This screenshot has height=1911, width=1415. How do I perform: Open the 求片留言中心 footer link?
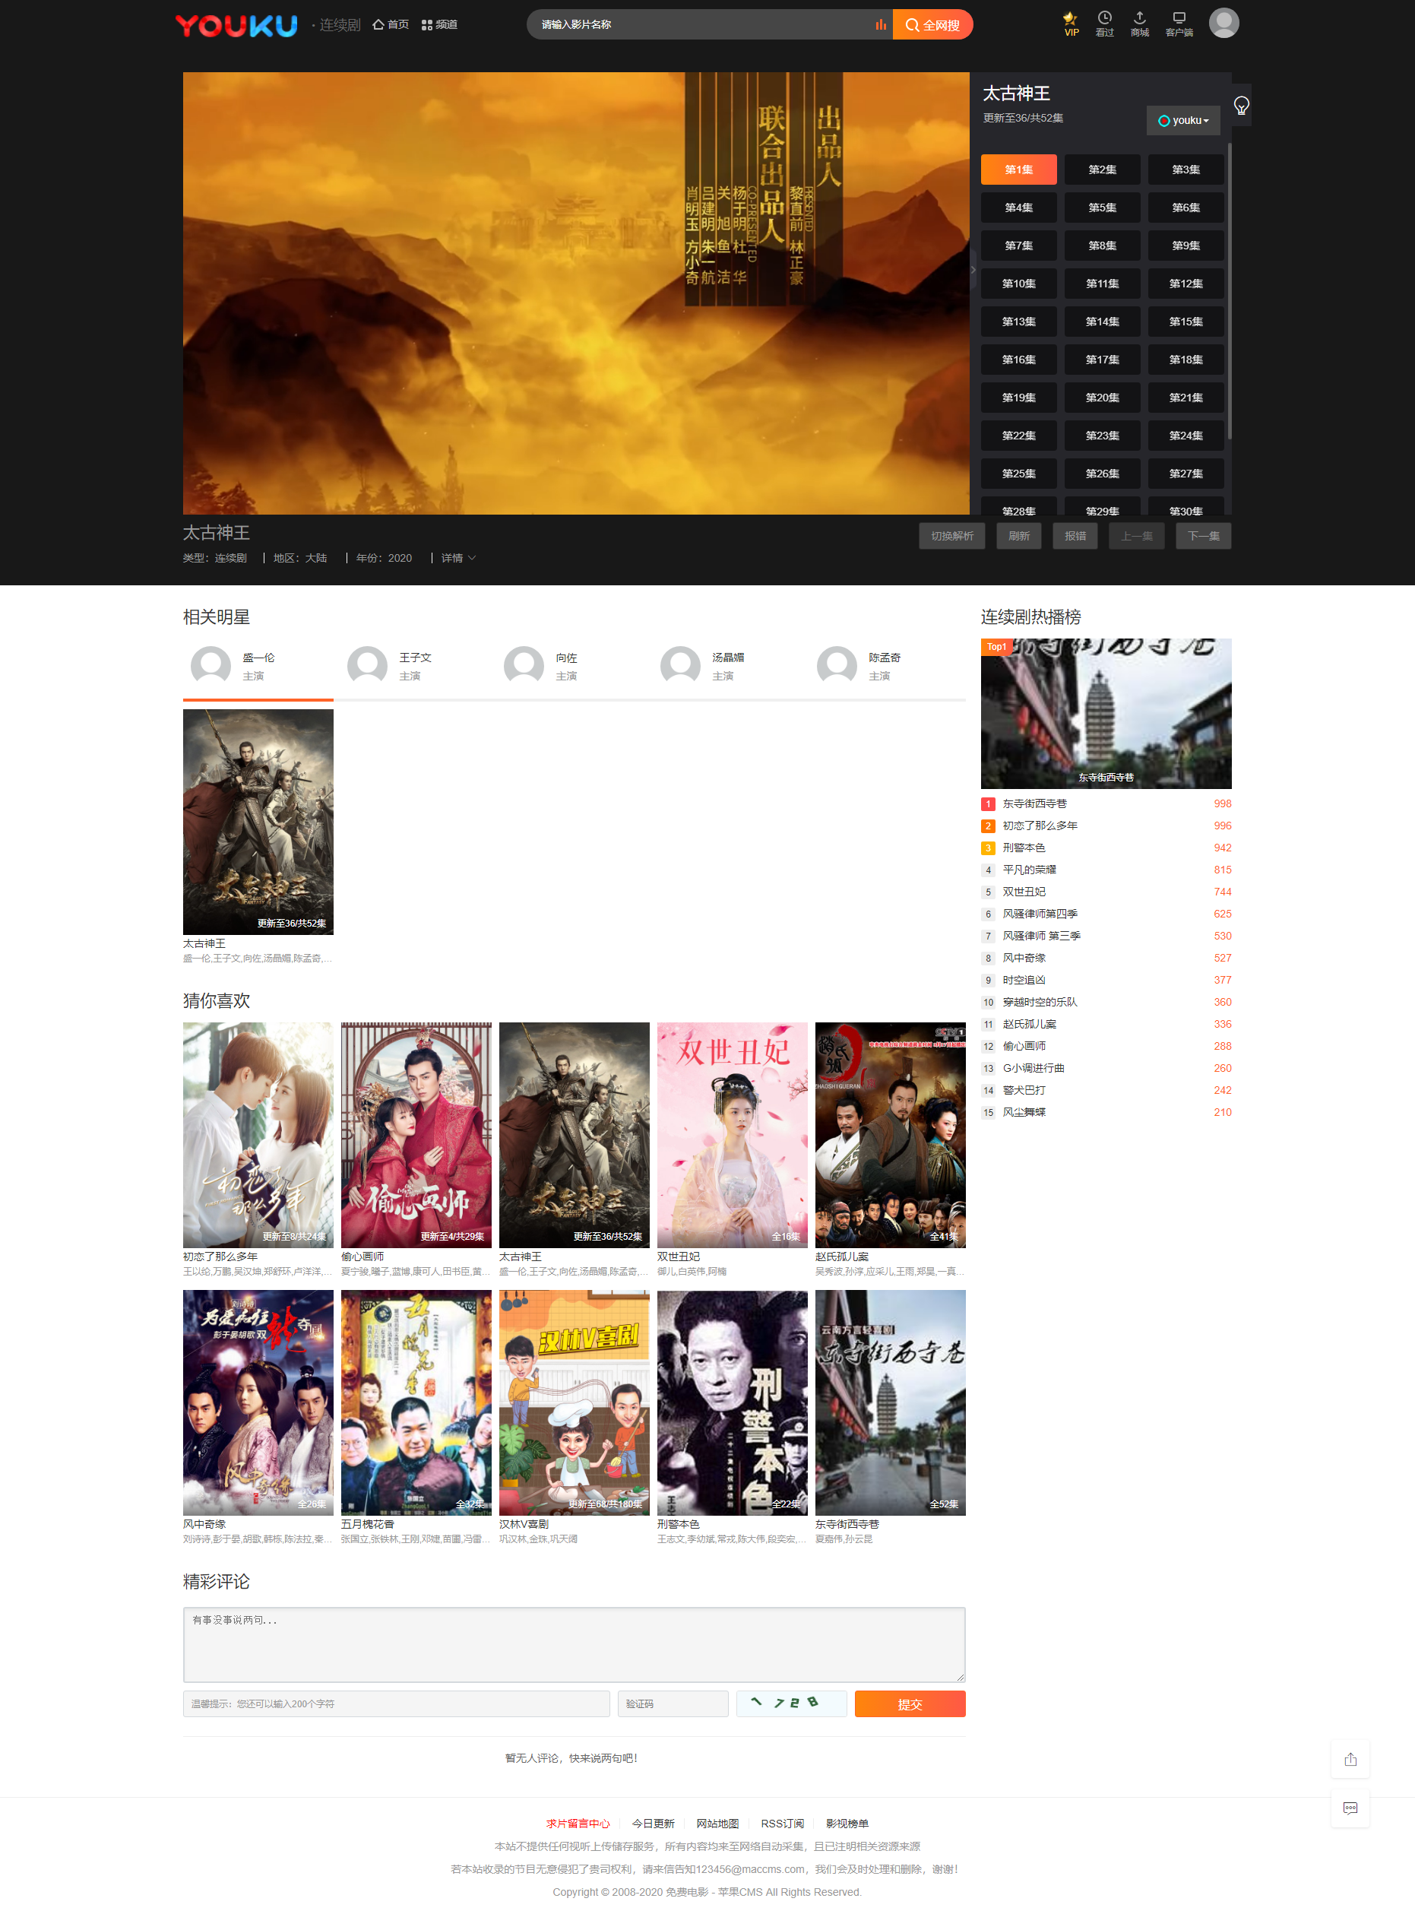pos(578,1824)
